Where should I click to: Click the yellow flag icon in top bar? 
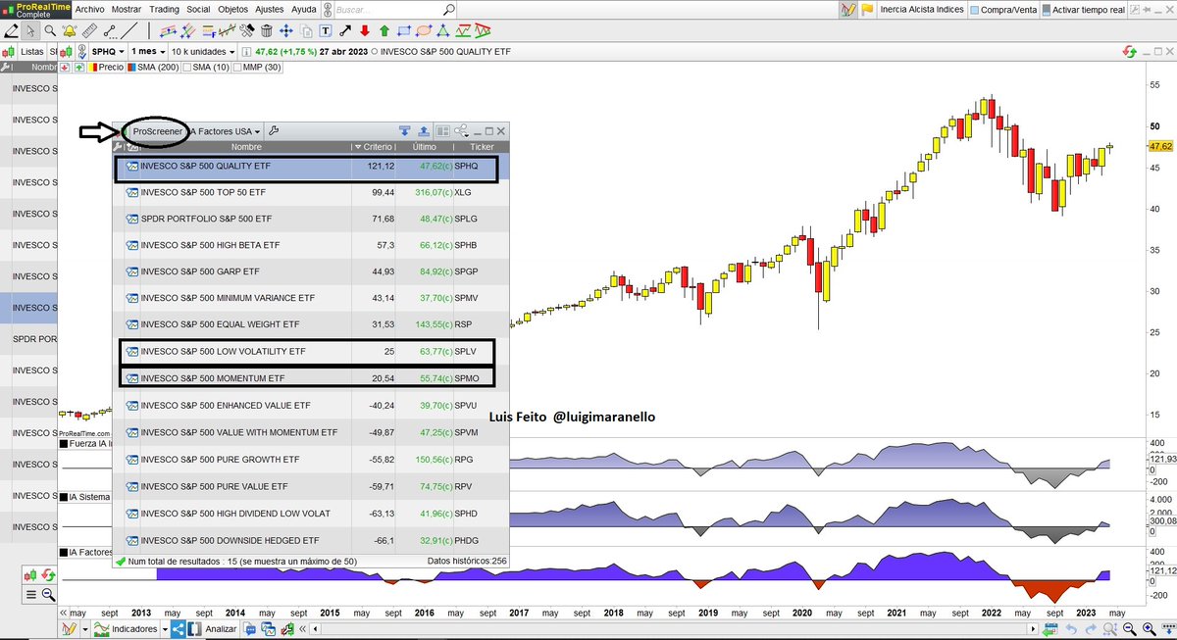867,10
